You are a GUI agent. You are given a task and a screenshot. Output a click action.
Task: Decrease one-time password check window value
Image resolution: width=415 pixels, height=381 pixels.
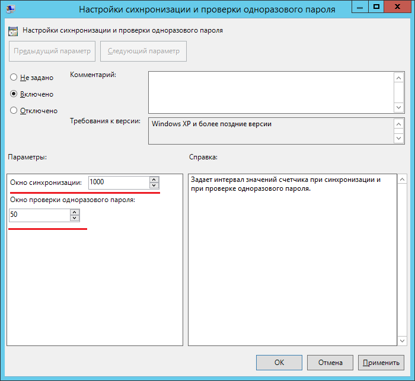point(74,217)
